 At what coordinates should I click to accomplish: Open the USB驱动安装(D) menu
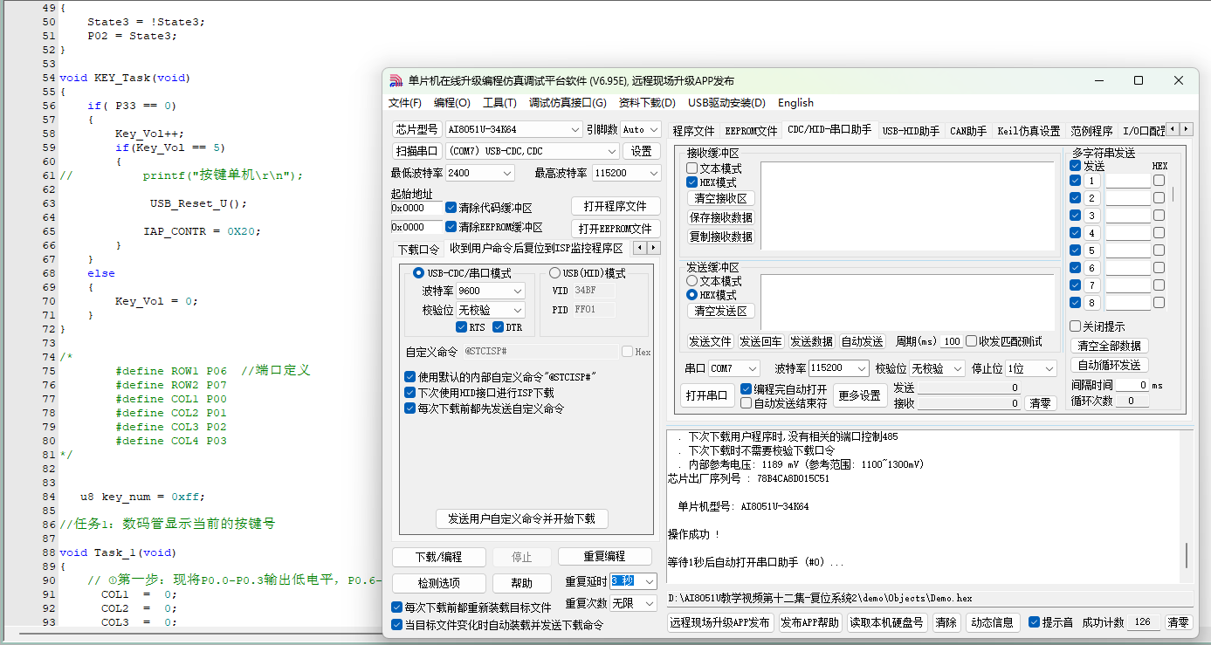tap(726, 103)
